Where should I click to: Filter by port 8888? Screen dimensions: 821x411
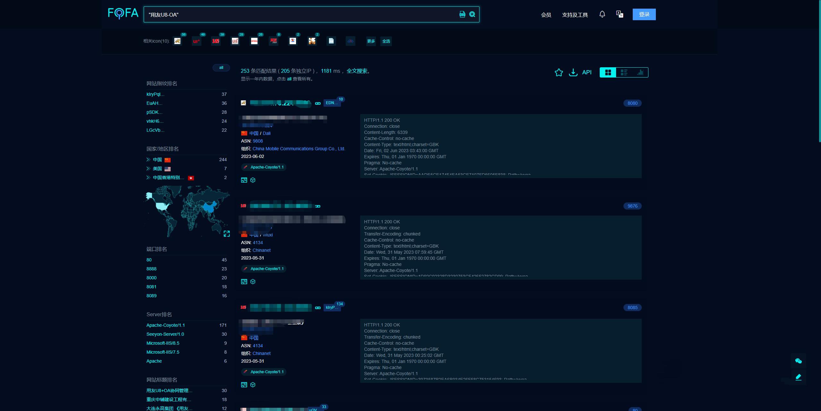click(x=151, y=269)
